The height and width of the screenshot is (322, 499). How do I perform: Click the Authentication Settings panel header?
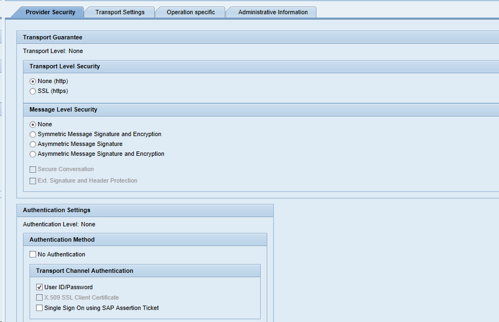pyautogui.click(x=56, y=210)
